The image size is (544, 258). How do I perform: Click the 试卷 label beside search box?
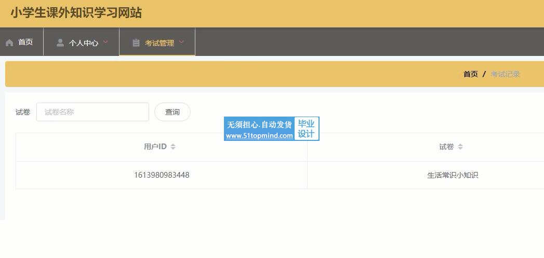tap(23, 112)
